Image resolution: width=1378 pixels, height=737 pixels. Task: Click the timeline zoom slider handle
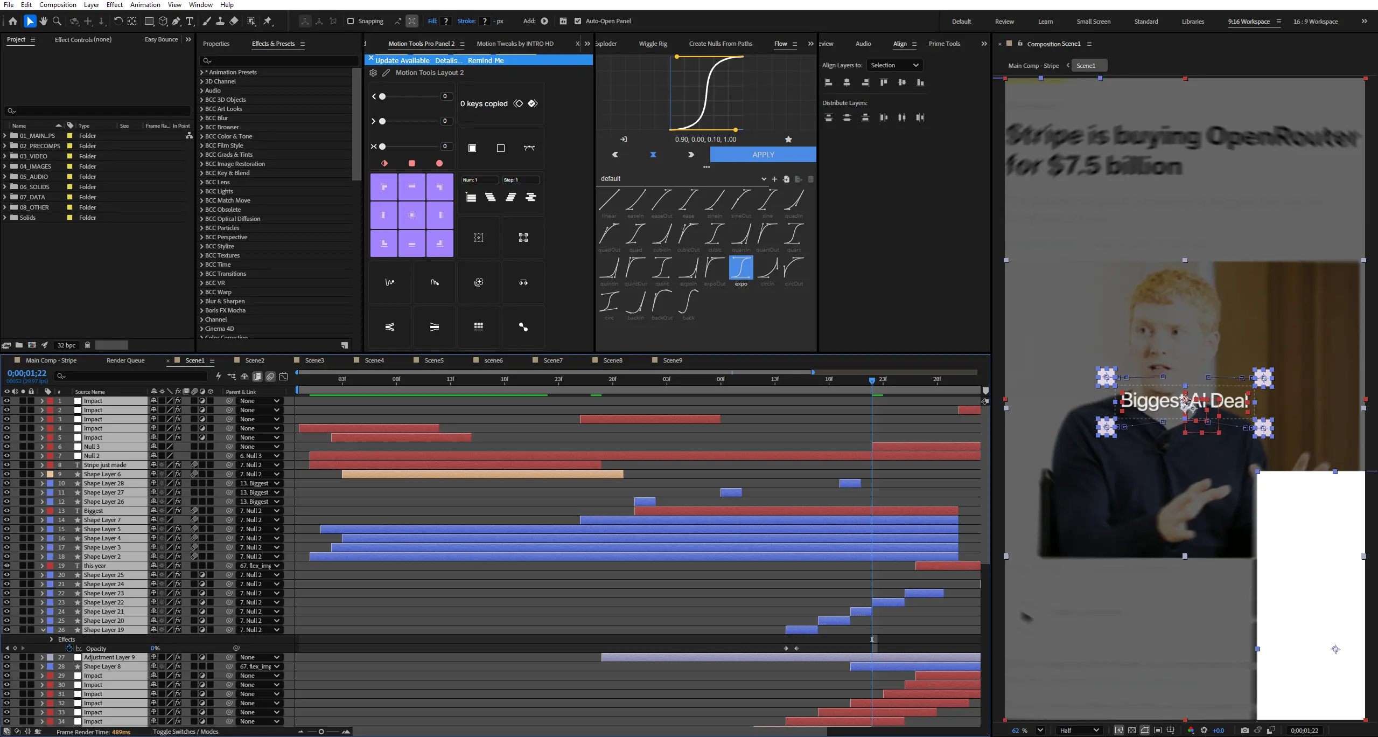click(x=321, y=732)
